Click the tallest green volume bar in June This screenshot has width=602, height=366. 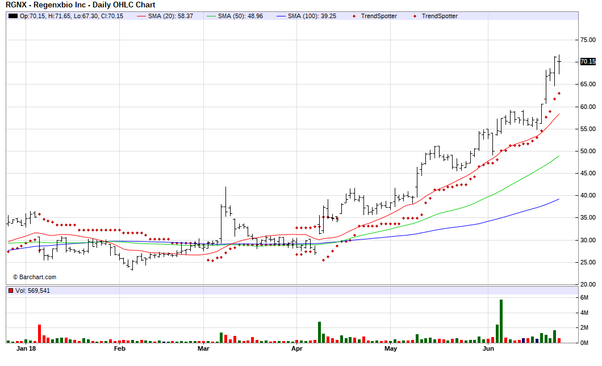point(501,321)
